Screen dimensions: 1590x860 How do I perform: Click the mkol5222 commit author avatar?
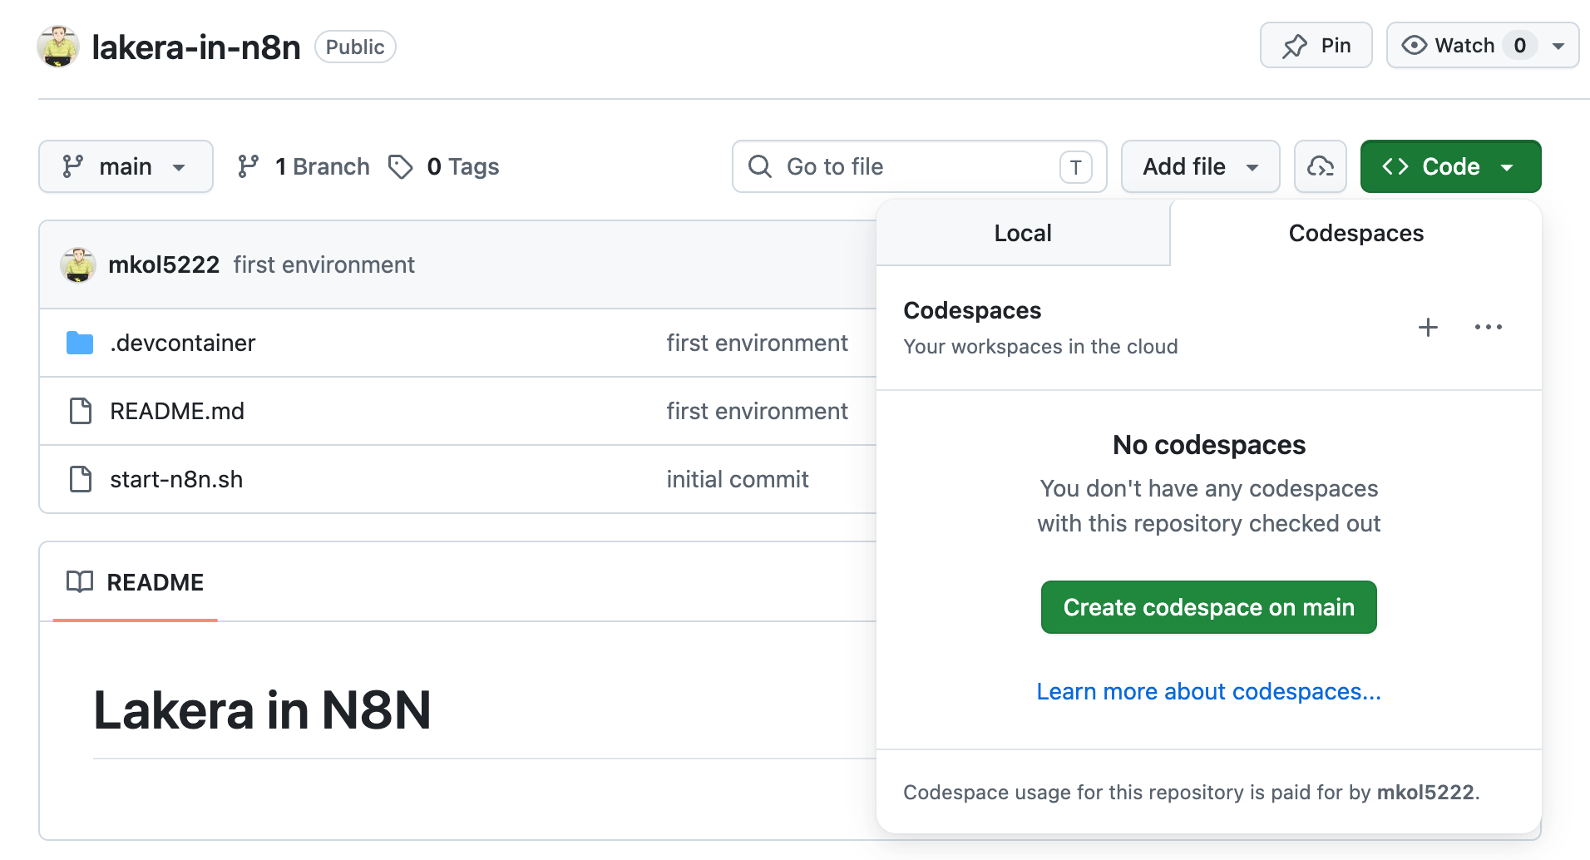tap(78, 265)
